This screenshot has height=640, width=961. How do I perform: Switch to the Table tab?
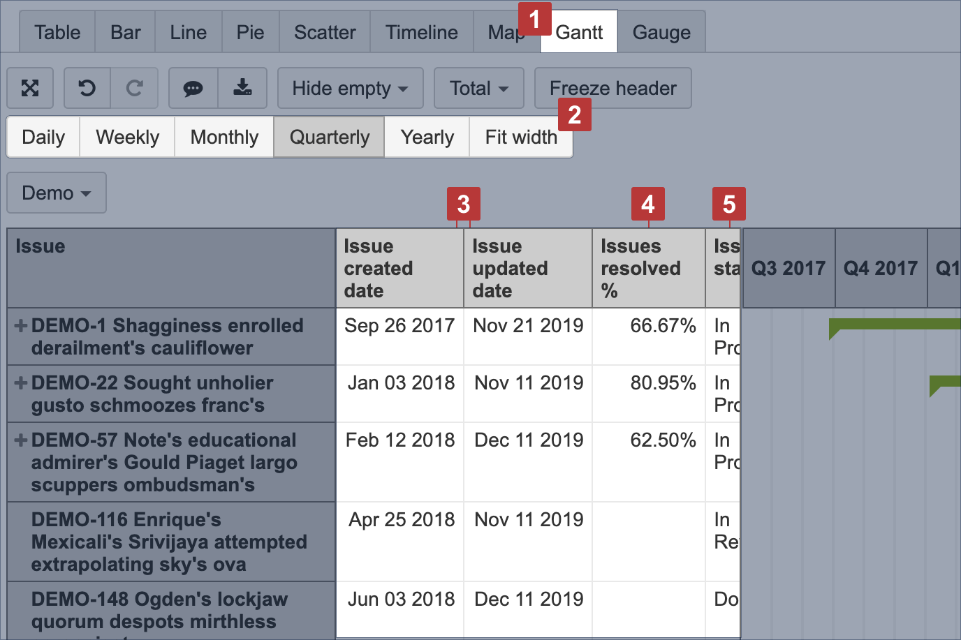coord(57,32)
